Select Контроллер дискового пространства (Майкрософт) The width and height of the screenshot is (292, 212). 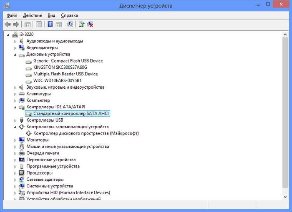click(x=86, y=133)
